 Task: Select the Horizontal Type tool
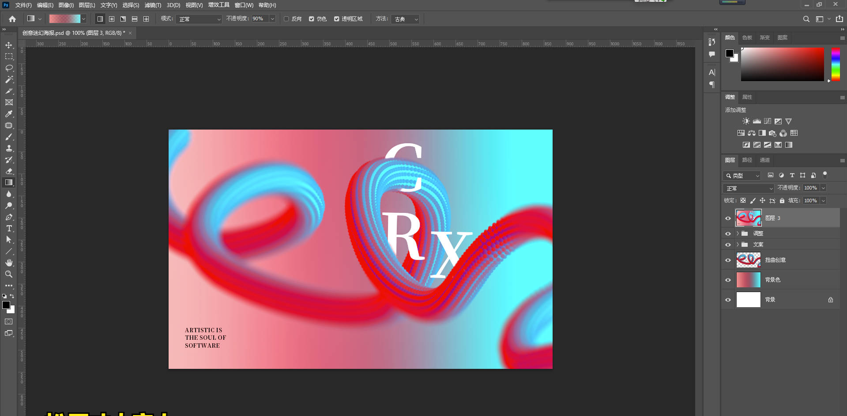coord(9,229)
